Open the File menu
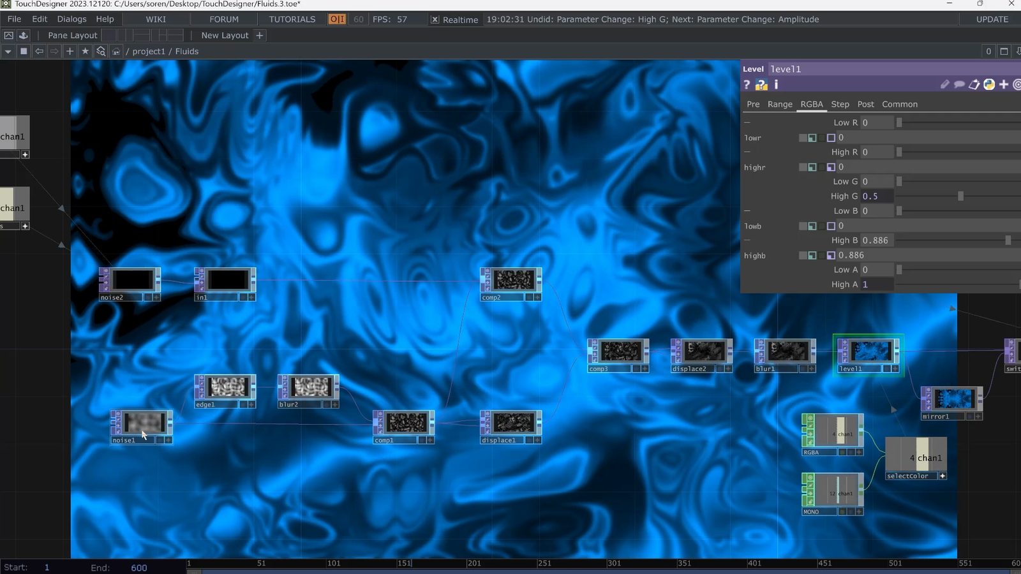The width and height of the screenshot is (1021, 574). point(14,19)
